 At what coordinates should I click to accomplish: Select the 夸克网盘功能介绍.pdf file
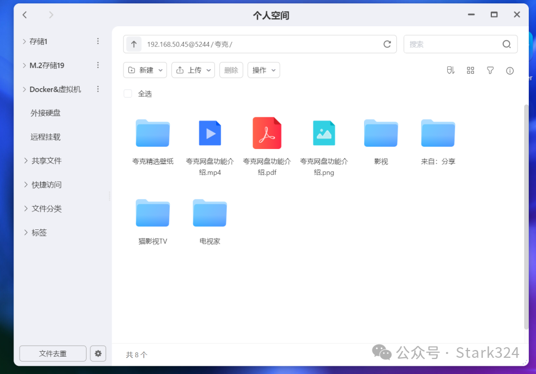(x=267, y=134)
